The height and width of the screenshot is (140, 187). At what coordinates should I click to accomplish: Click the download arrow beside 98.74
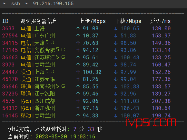[116, 65]
